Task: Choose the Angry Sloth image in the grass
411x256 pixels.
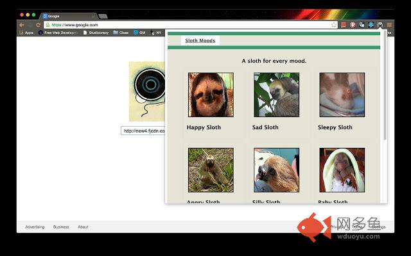Action: point(211,170)
